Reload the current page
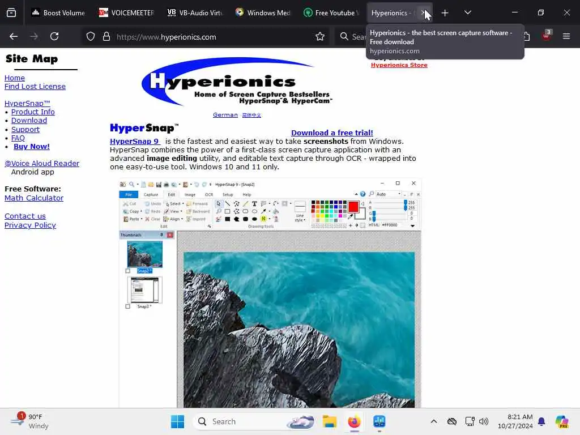Viewport: 580px width, 435px height. (x=54, y=36)
